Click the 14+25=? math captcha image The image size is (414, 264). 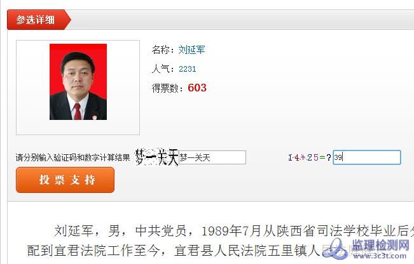[310, 157]
